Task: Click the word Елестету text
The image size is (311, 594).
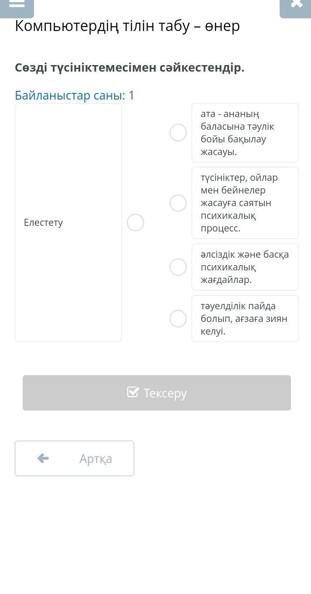Action: click(44, 223)
